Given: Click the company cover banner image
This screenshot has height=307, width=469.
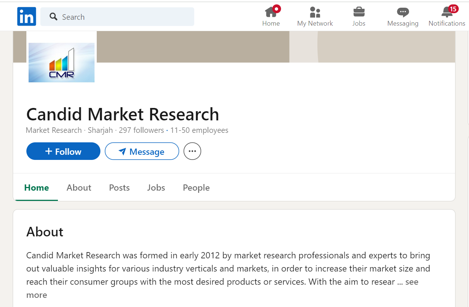Looking at the screenshot, I should (256, 47).
